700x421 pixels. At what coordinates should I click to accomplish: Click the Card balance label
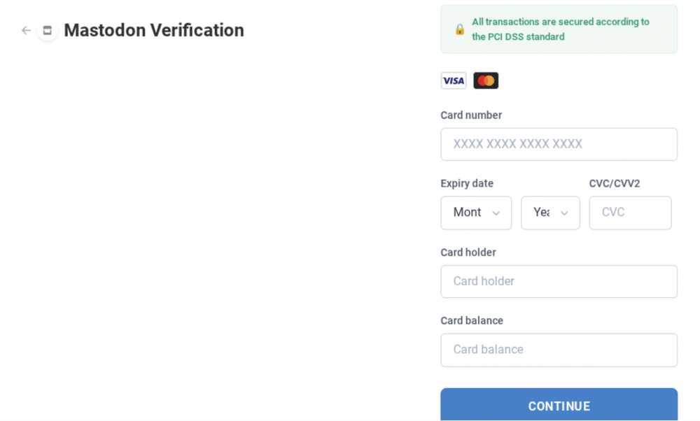471,321
